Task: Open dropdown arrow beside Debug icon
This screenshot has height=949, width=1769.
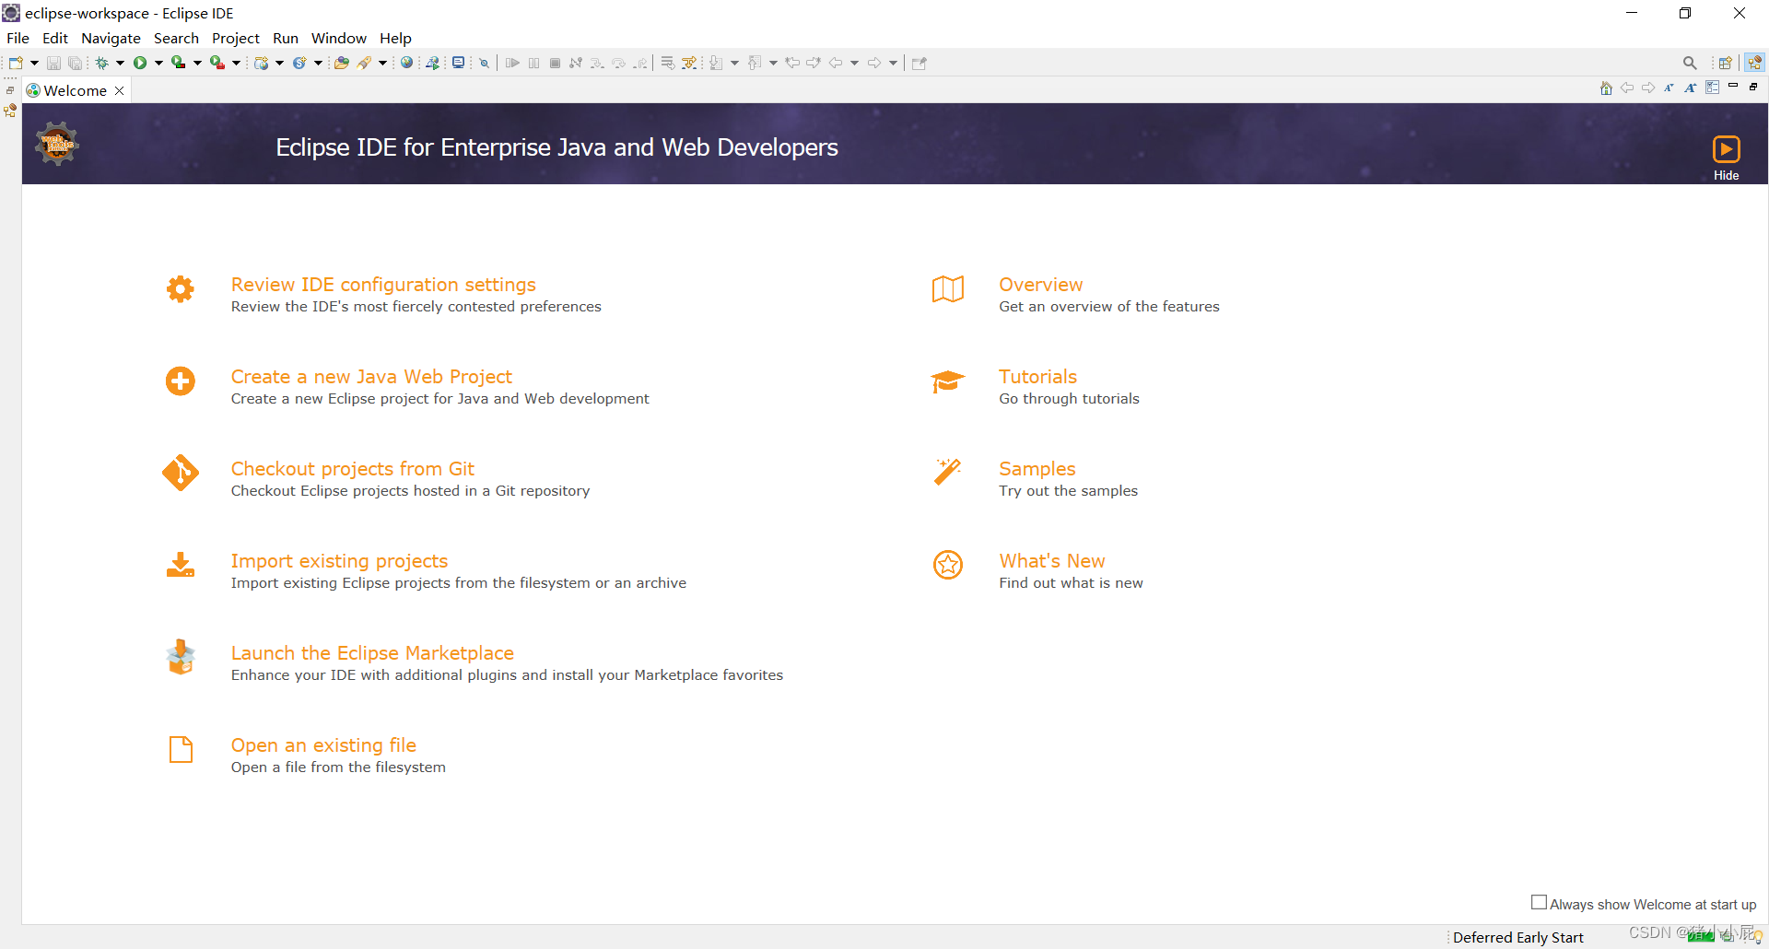Action: tap(120, 63)
